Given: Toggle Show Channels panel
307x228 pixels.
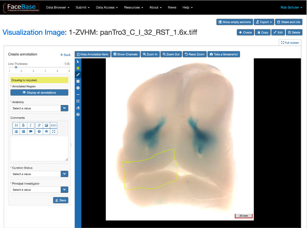Looking at the screenshot, I should pyautogui.click(x=125, y=54).
